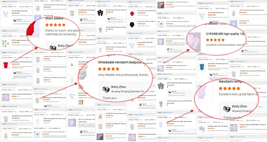The width and height of the screenshot is (267, 142).
Task: Click the star rating under CYFOREVER high quality
Action: pos(215,40)
